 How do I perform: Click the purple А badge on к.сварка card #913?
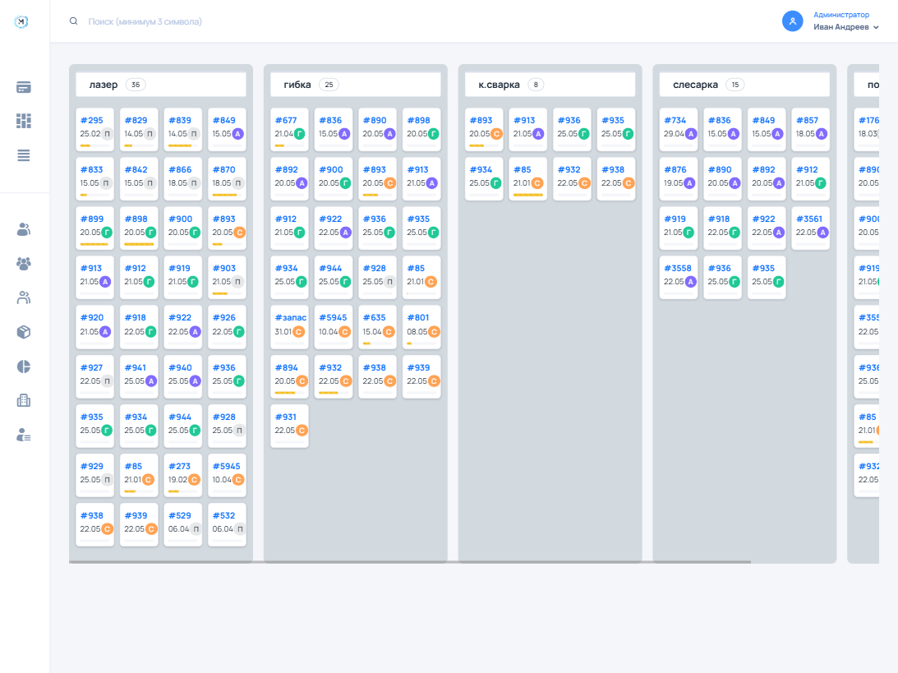(x=538, y=134)
